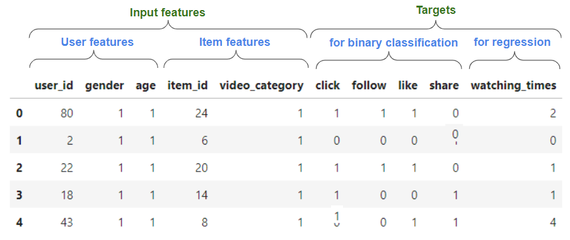570x240 pixels.
Task: Click the Targets label
Action: point(436,11)
